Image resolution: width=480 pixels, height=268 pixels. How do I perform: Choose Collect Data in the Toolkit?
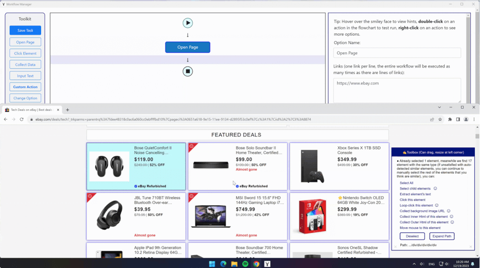(25, 65)
